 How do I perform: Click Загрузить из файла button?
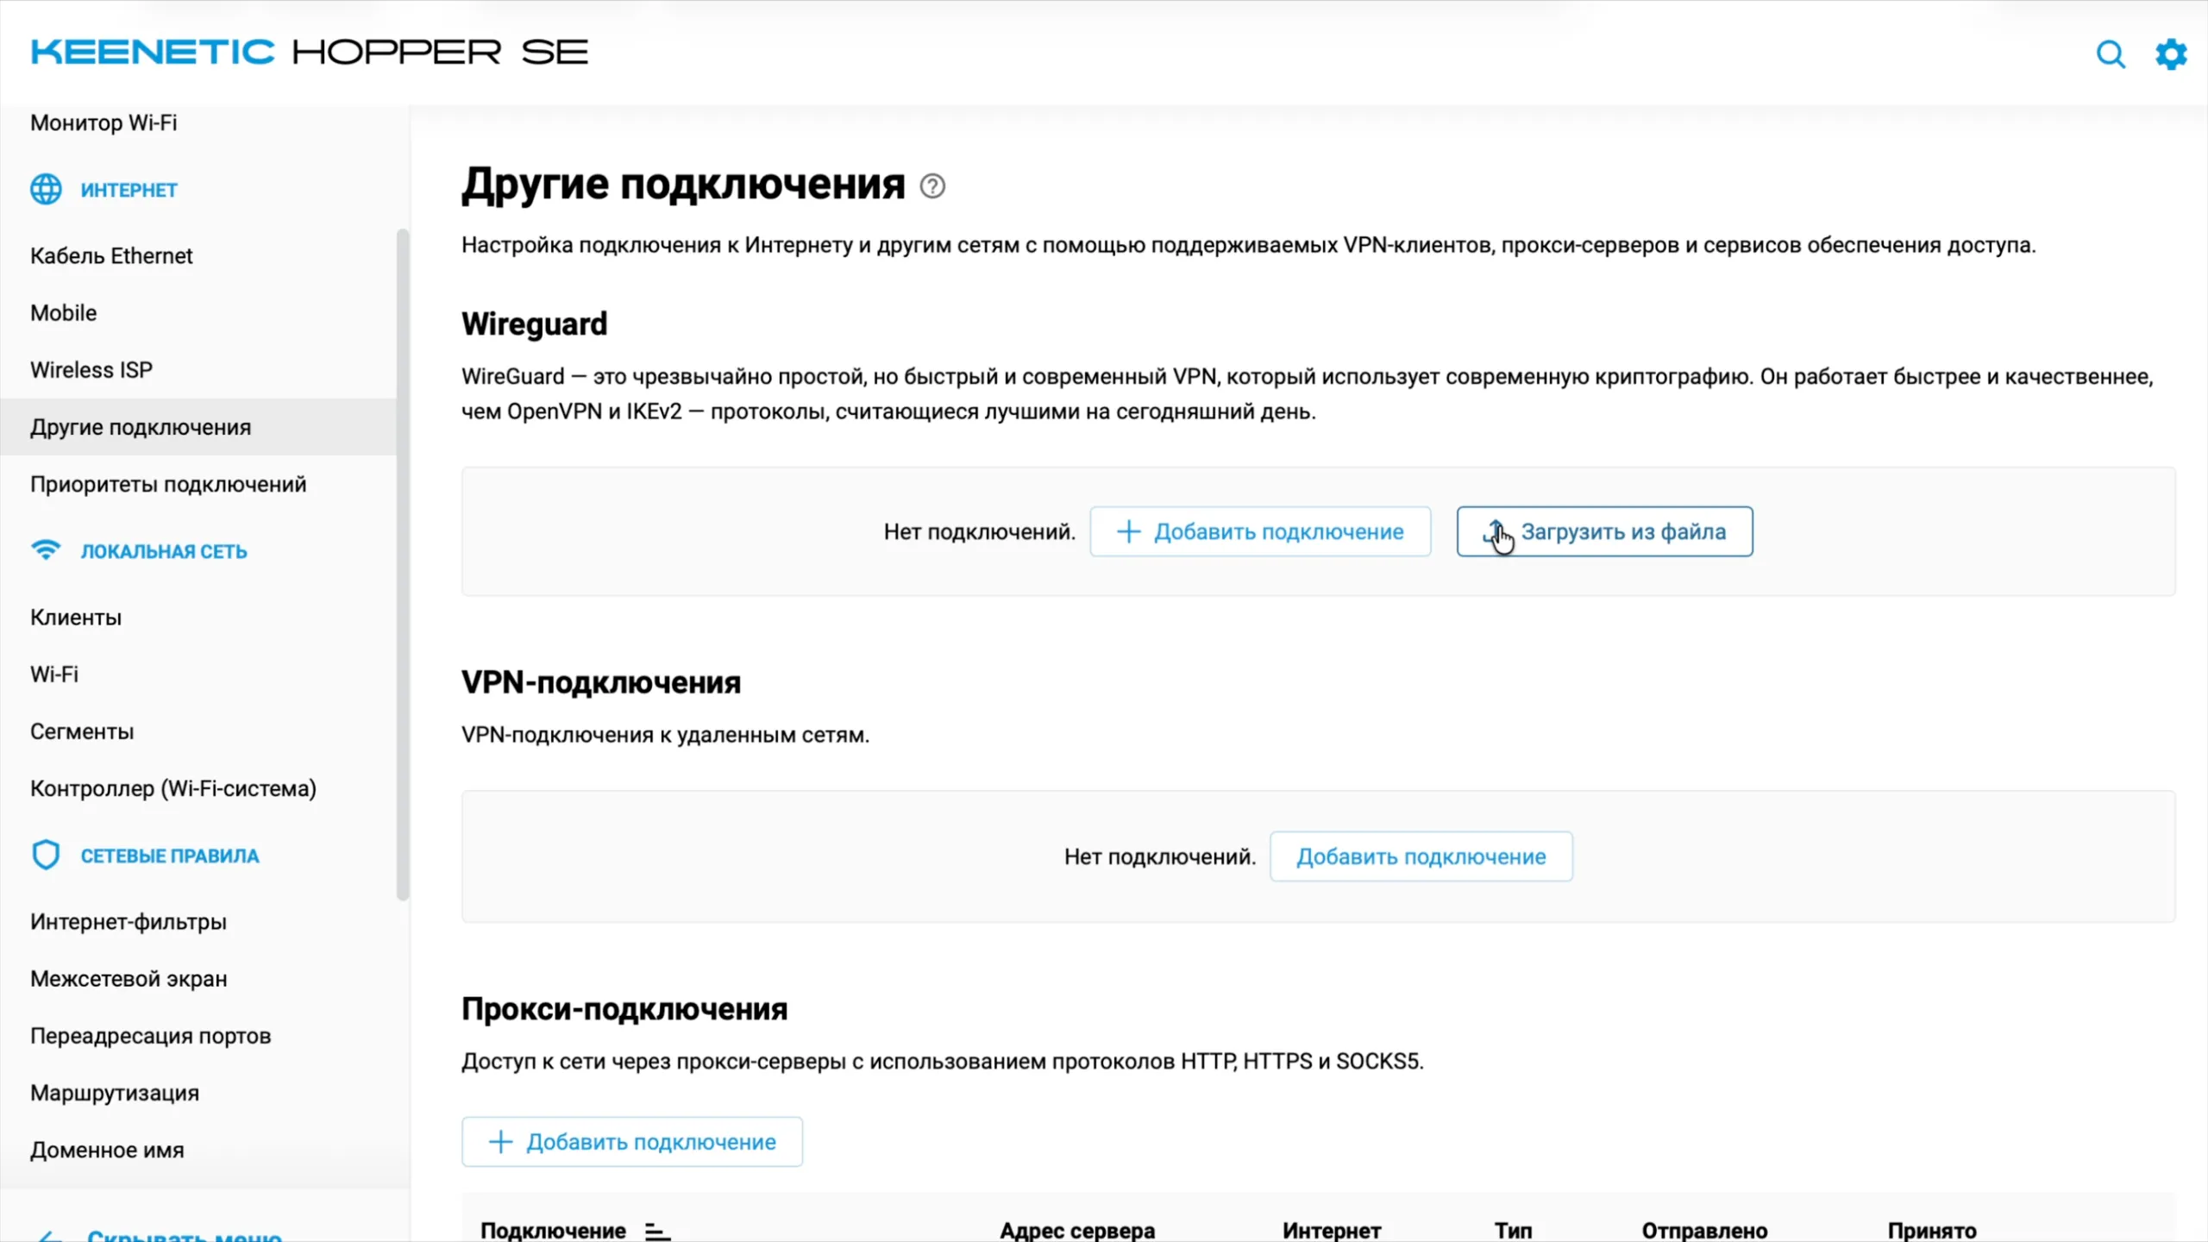1604,531
